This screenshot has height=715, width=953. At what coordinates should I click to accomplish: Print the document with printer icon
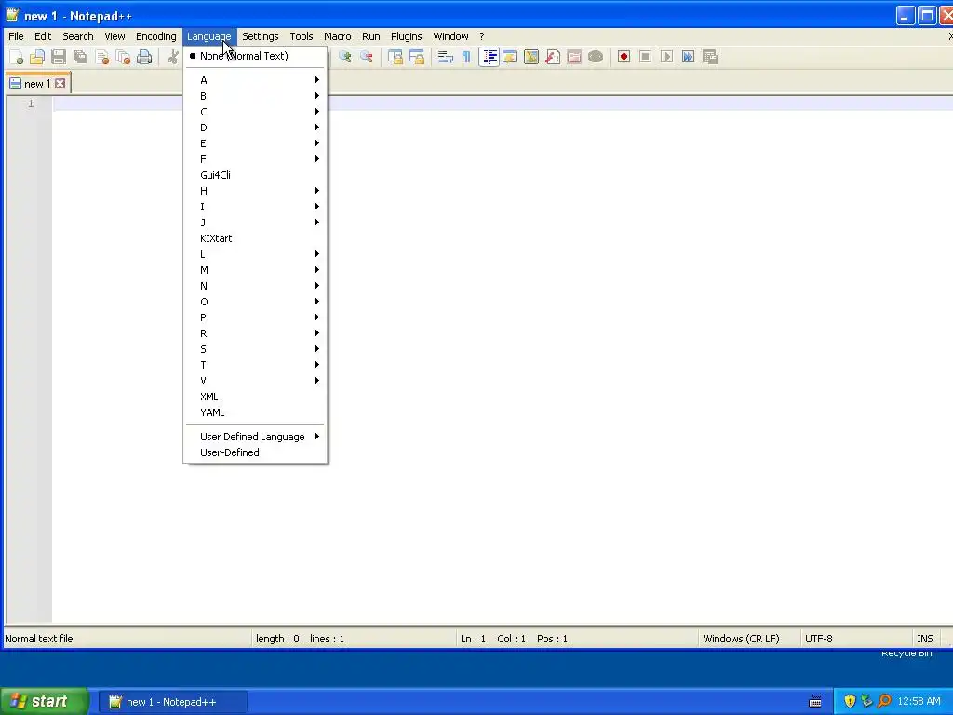[144, 57]
